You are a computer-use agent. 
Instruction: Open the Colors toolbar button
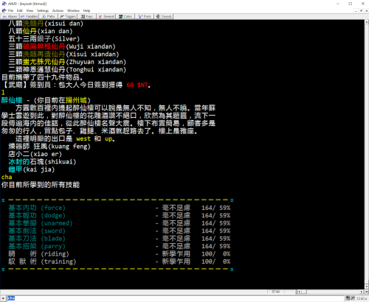tap(125, 16)
